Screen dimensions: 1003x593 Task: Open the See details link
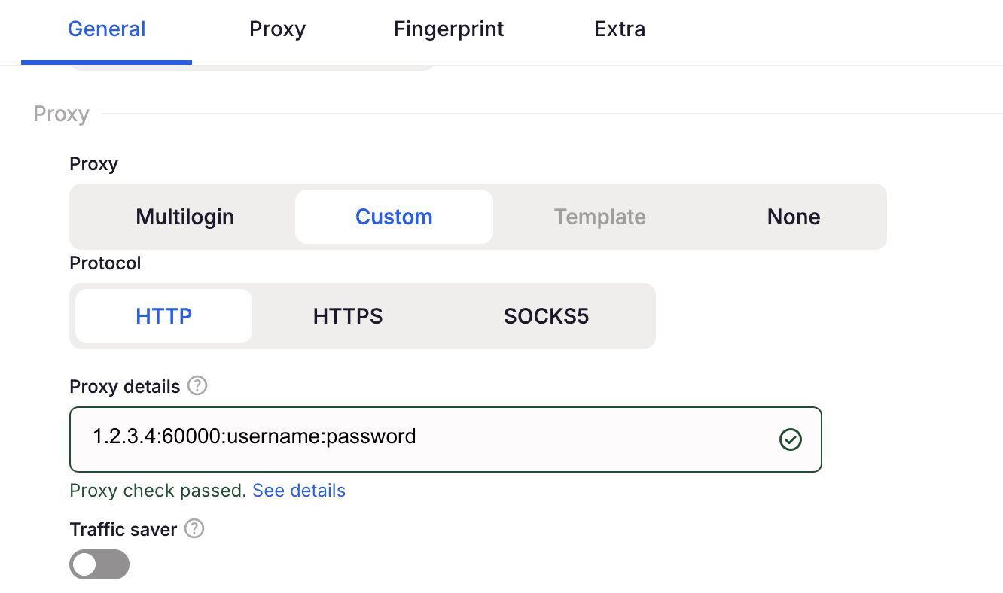pyautogui.click(x=299, y=491)
